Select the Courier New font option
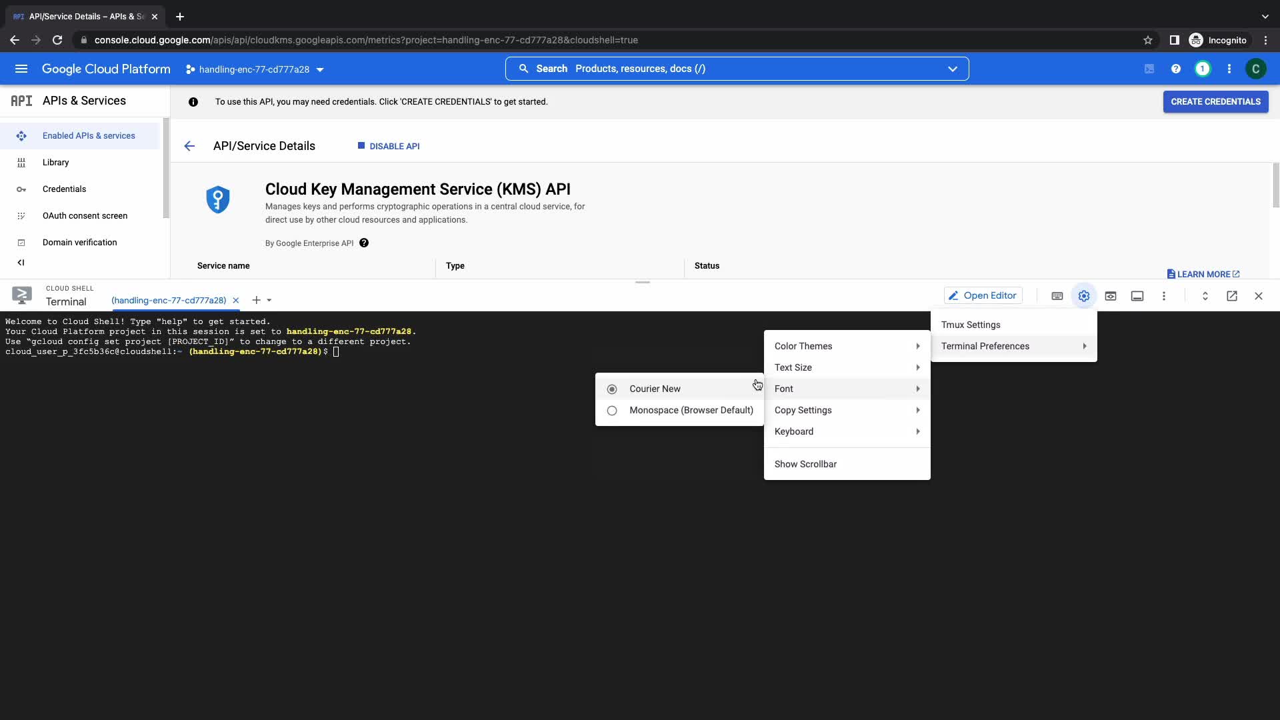This screenshot has width=1280, height=720. click(x=655, y=389)
